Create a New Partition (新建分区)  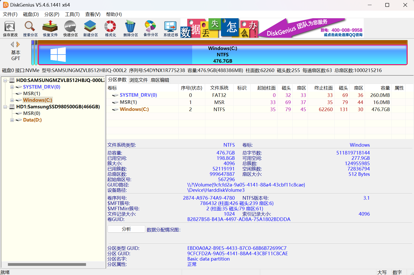(90, 28)
